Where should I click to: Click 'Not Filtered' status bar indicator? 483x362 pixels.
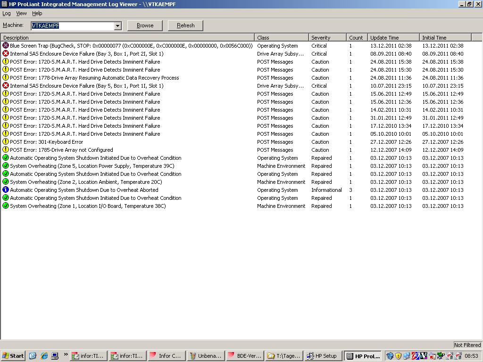pos(467,345)
